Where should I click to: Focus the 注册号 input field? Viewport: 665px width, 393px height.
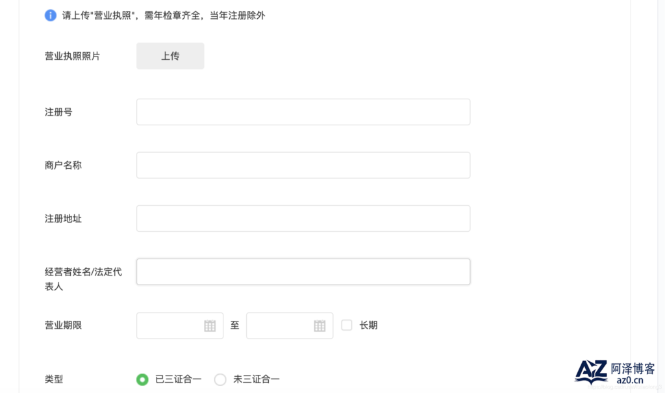pos(303,112)
